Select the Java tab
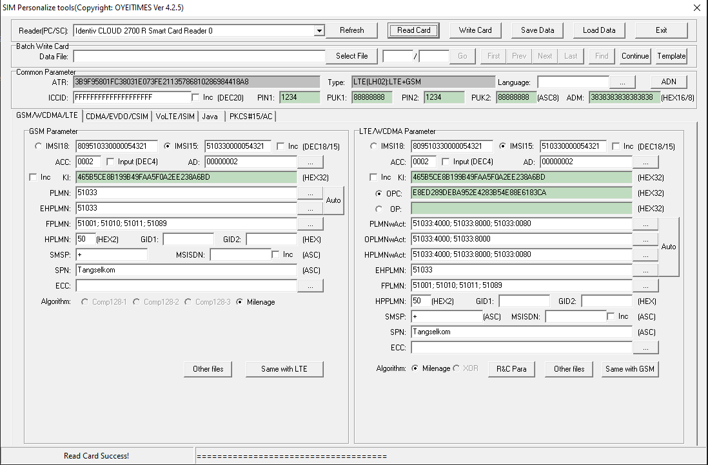Screen dimensions: 708x465 [210, 116]
